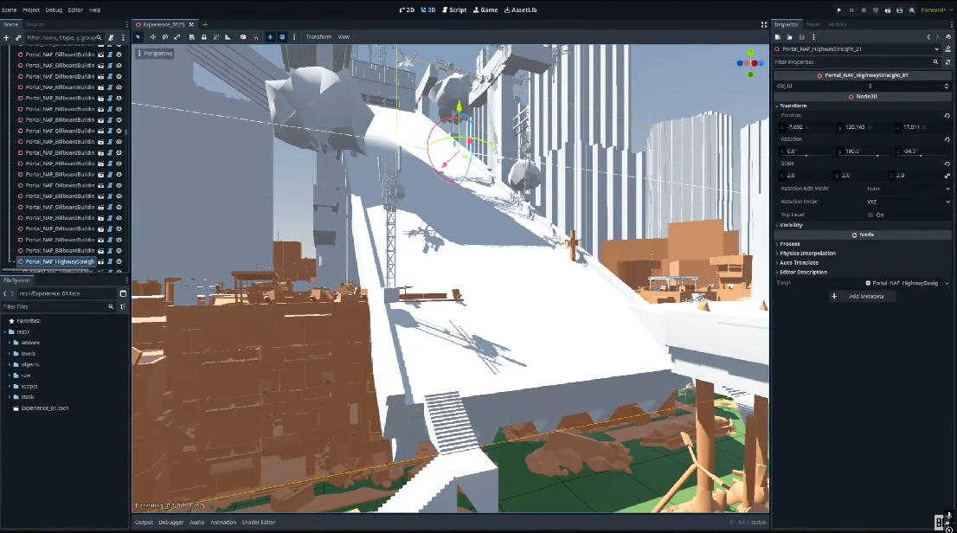Image resolution: width=957 pixels, height=533 pixels.
Task: Add a new node with plus icon
Action: (6, 37)
